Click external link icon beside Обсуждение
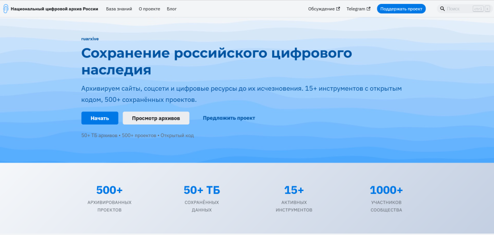Viewport: 494px width, 235px height. (x=338, y=9)
